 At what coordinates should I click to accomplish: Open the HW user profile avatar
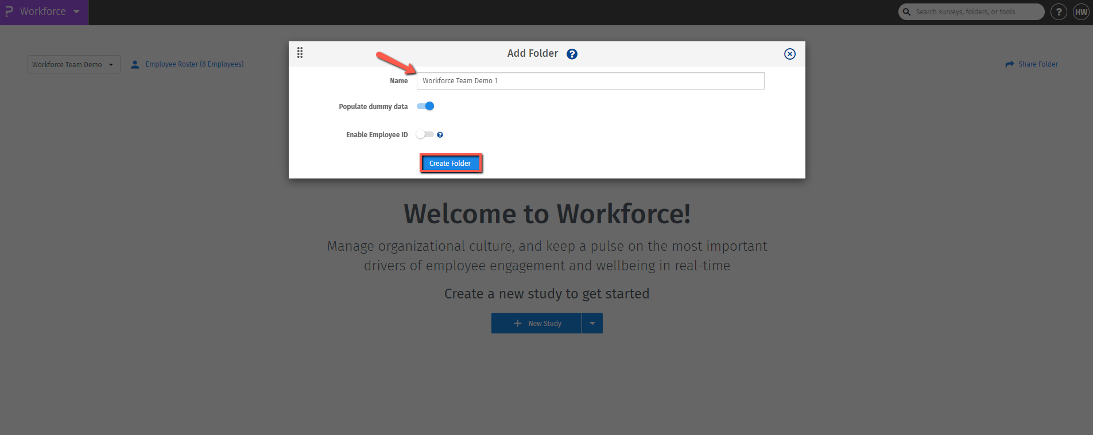pyautogui.click(x=1081, y=12)
